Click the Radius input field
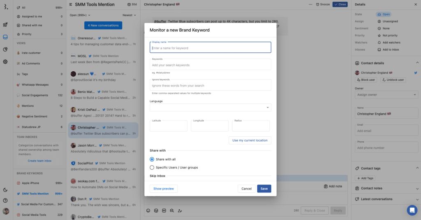This screenshot has width=421, height=220. coord(251,126)
